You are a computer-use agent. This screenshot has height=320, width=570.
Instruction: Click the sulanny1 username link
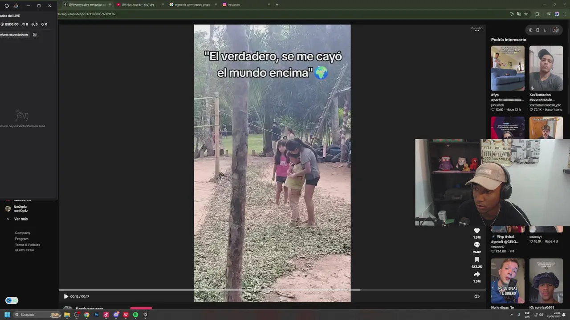coord(536,237)
